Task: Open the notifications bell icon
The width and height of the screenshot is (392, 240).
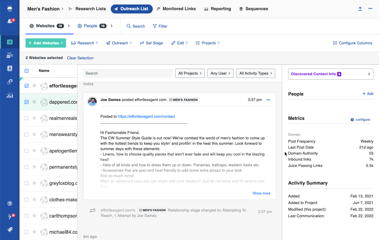Action: pyautogui.click(x=10, y=21)
